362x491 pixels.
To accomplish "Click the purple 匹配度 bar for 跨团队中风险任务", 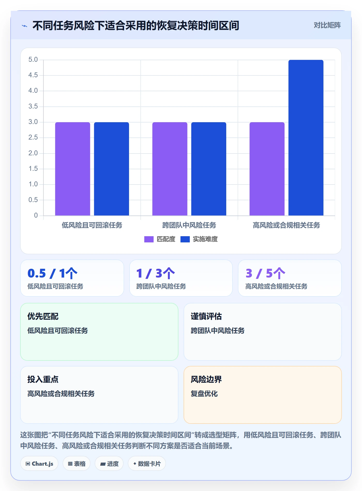I will coord(170,169).
